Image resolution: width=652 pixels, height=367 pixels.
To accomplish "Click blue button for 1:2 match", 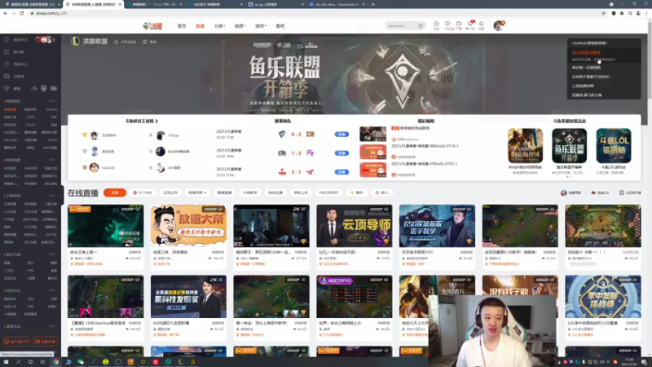I will 341,153.
